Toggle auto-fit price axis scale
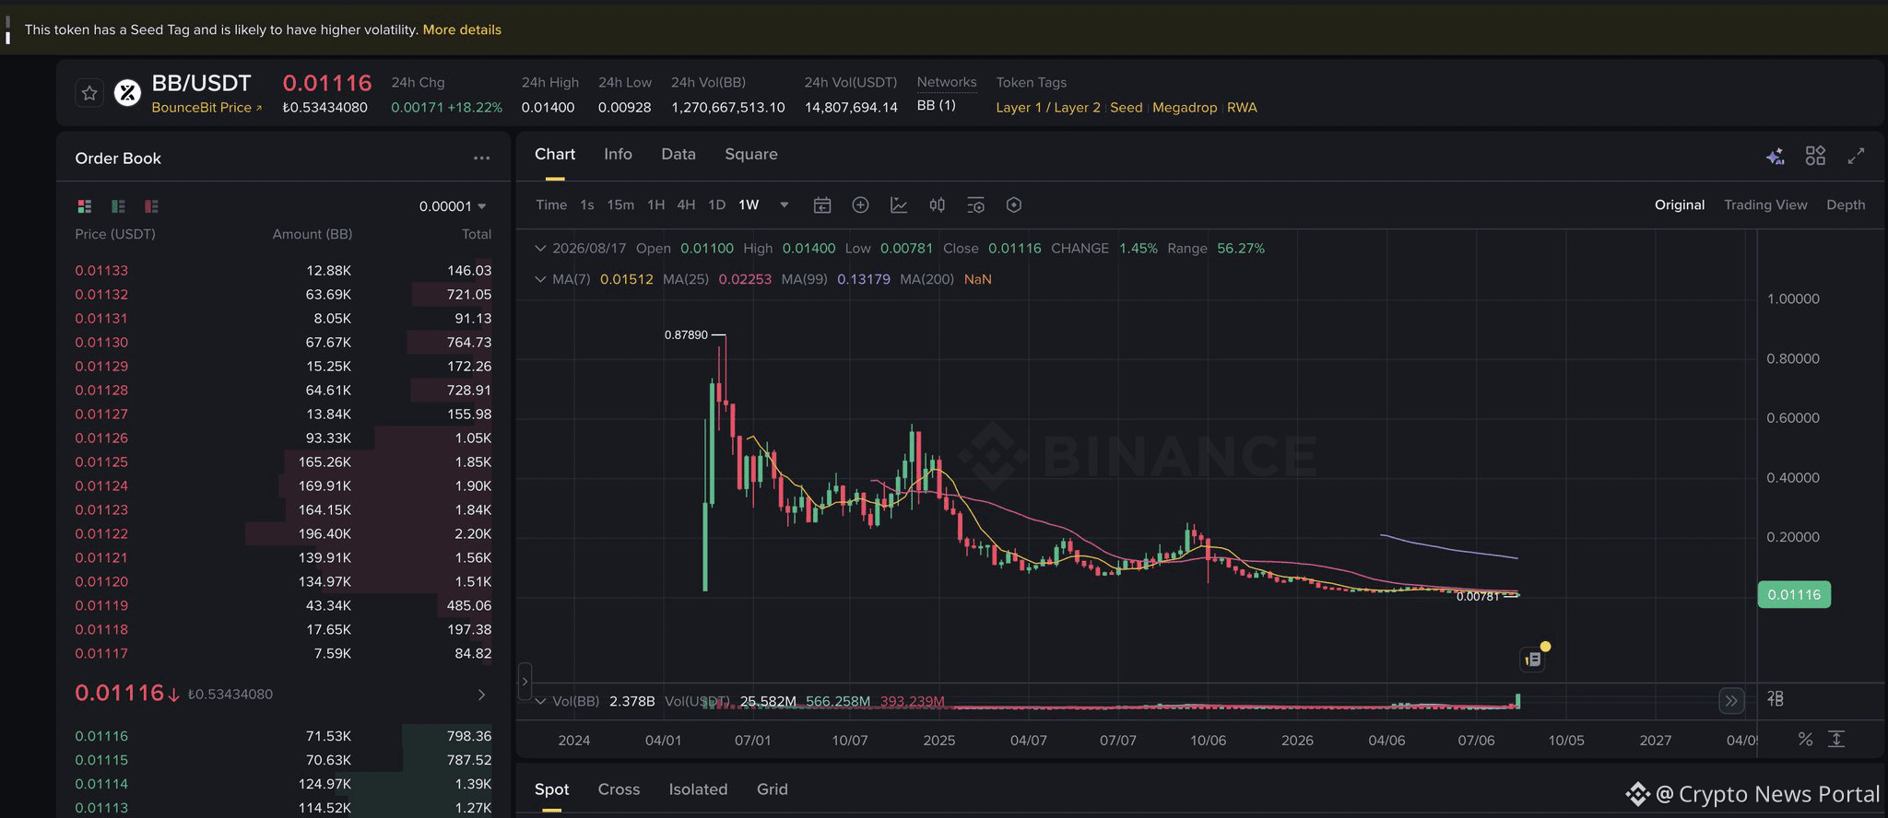This screenshot has height=818, width=1888. tap(1836, 739)
